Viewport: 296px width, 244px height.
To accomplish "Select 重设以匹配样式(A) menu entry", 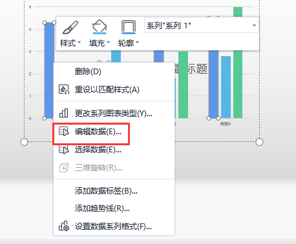I will [114, 90].
